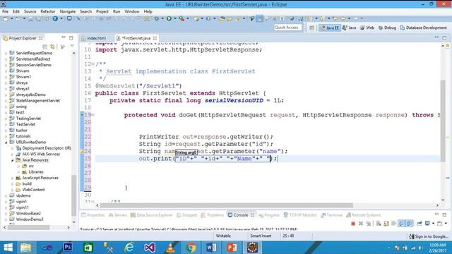Switch to the Servers tab

point(118,215)
